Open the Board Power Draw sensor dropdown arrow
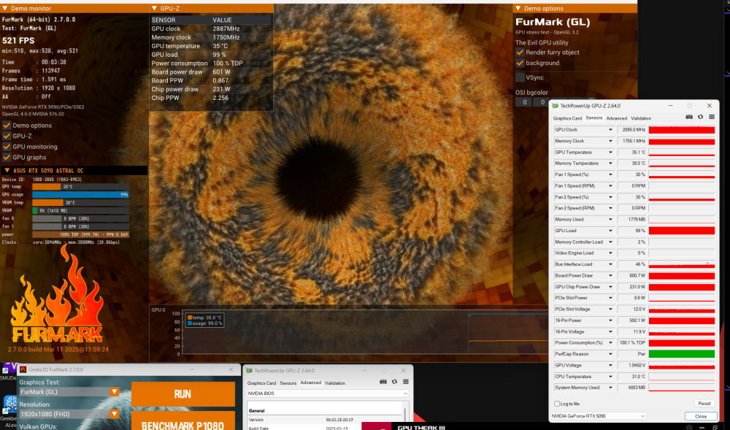 click(610, 275)
